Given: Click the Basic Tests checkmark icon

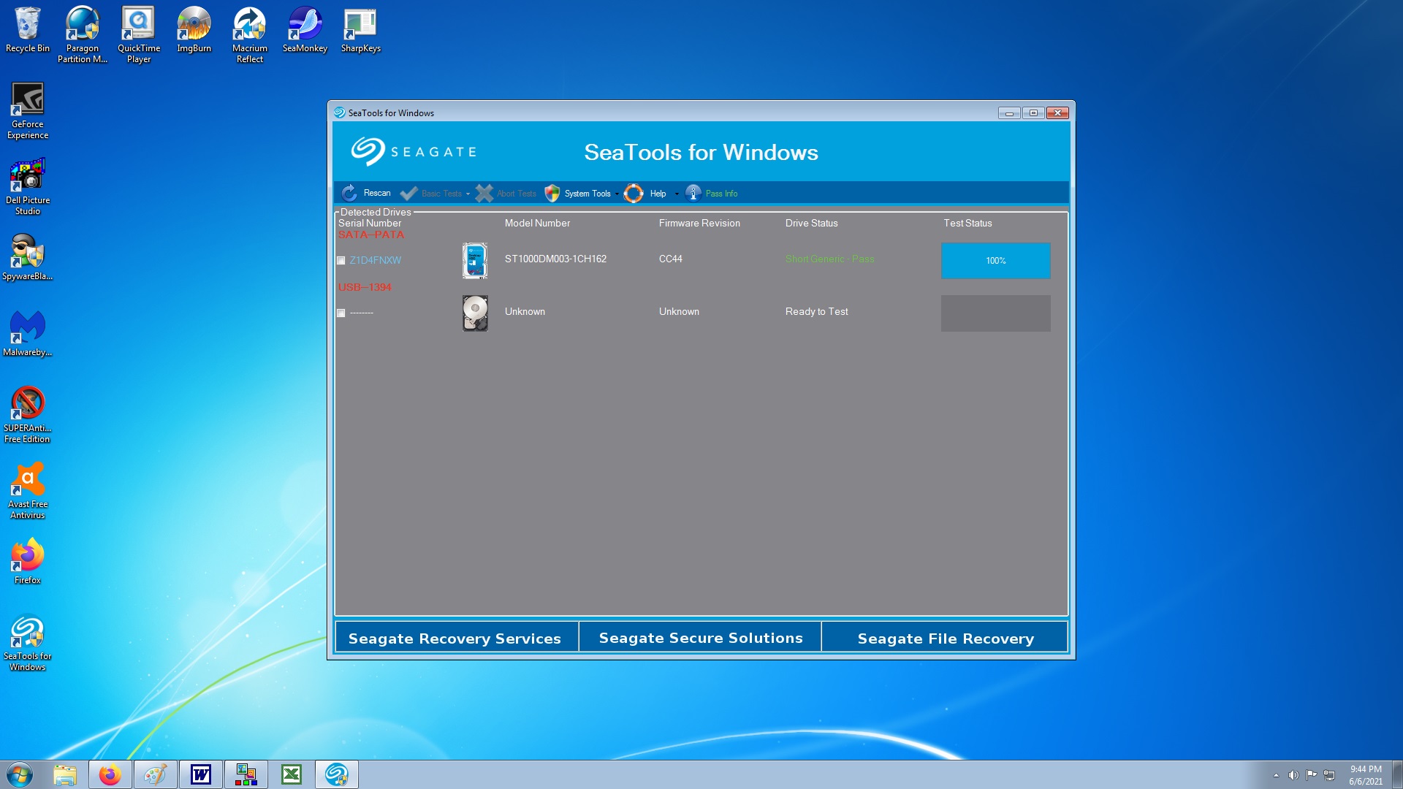Looking at the screenshot, I should 409,193.
